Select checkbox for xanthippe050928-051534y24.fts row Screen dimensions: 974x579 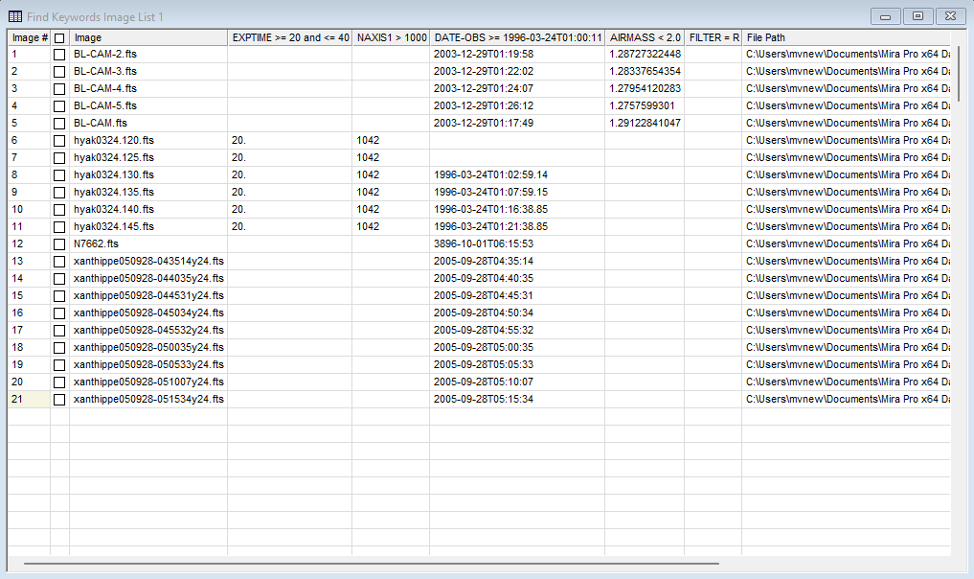click(x=59, y=400)
